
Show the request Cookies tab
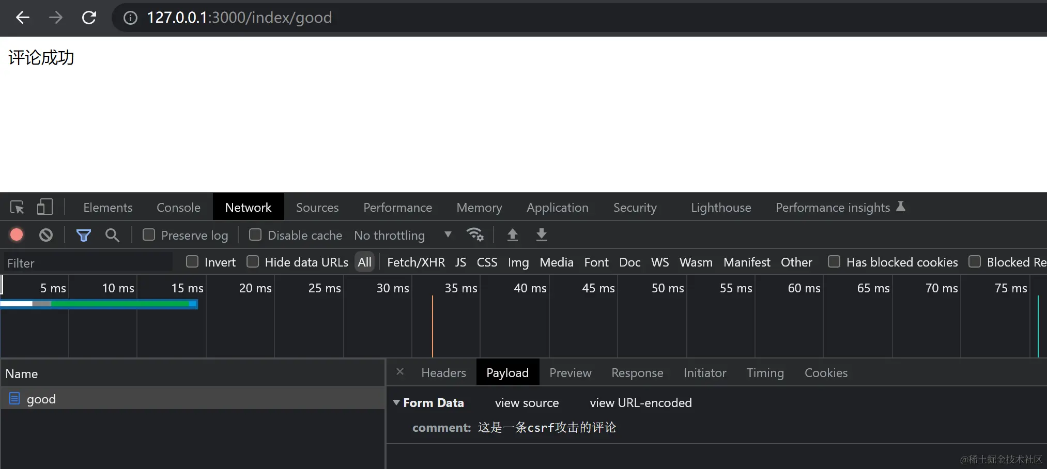826,372
